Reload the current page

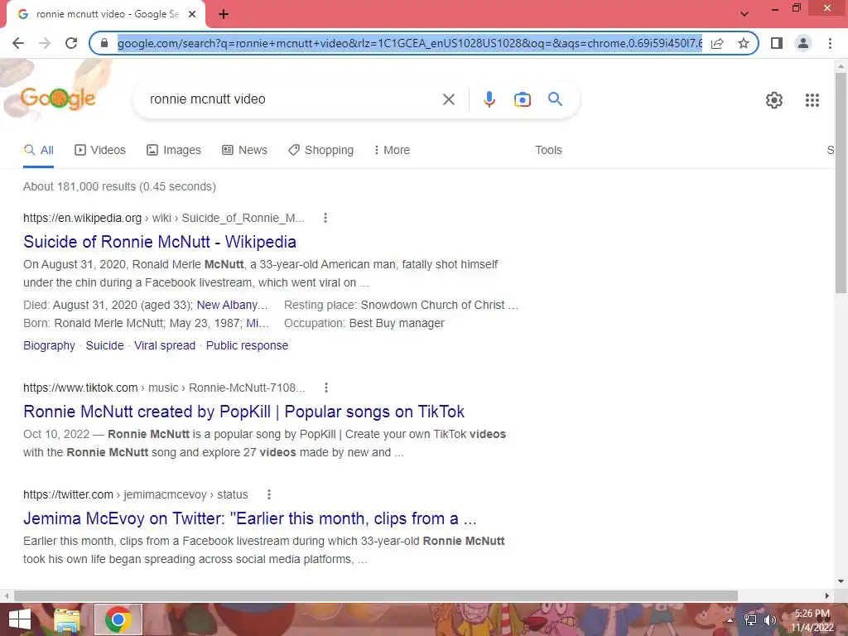(71, 43)
